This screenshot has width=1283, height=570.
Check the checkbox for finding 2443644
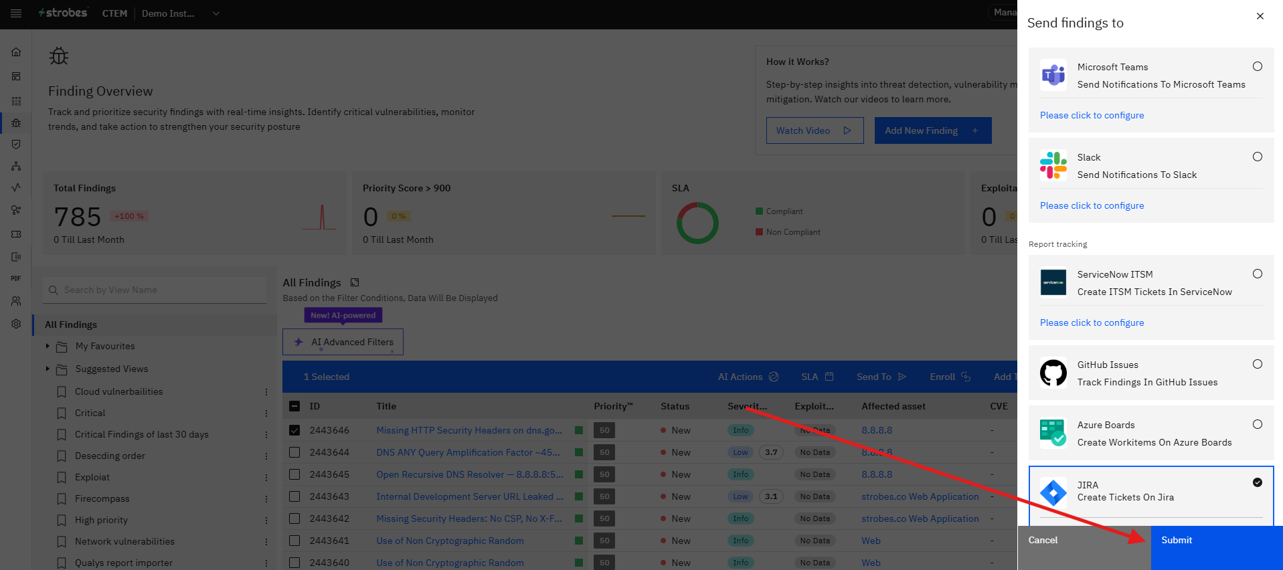(294, 452)
